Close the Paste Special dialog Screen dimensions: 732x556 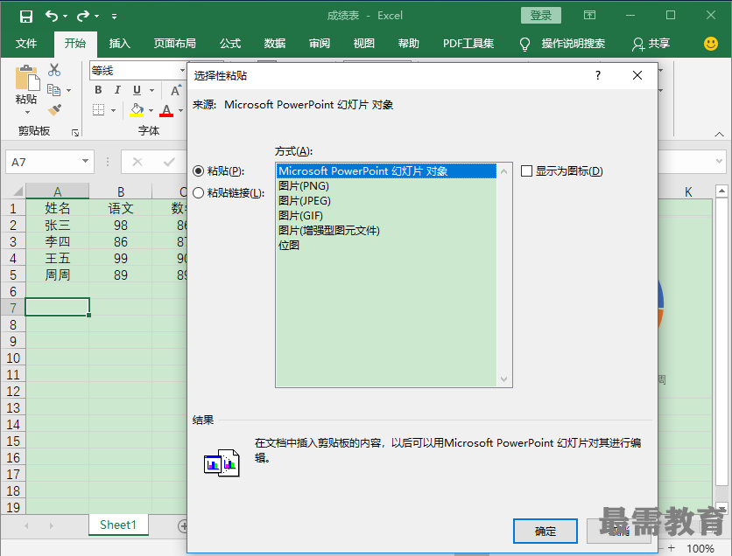[637, 75]
